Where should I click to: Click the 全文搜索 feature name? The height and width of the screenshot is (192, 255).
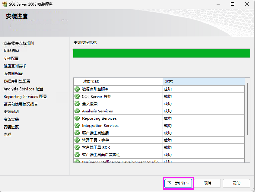click(89, 104)
